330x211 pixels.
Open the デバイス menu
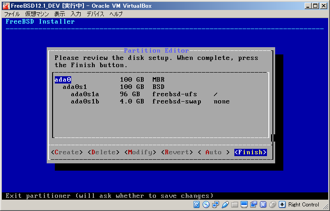click(96, 14)
